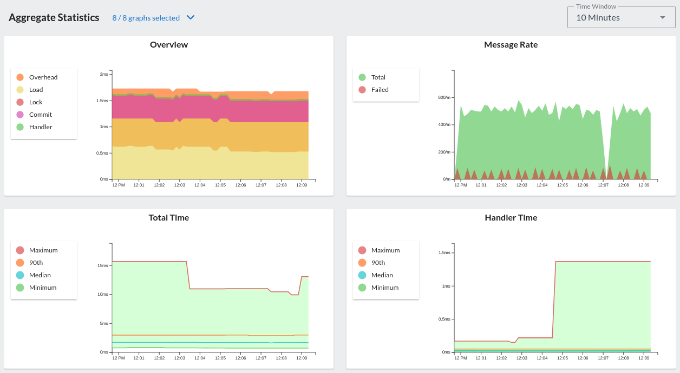Click the green Handler legend dot
Screen dimensions: 680x373
click(x=20, y=127)
